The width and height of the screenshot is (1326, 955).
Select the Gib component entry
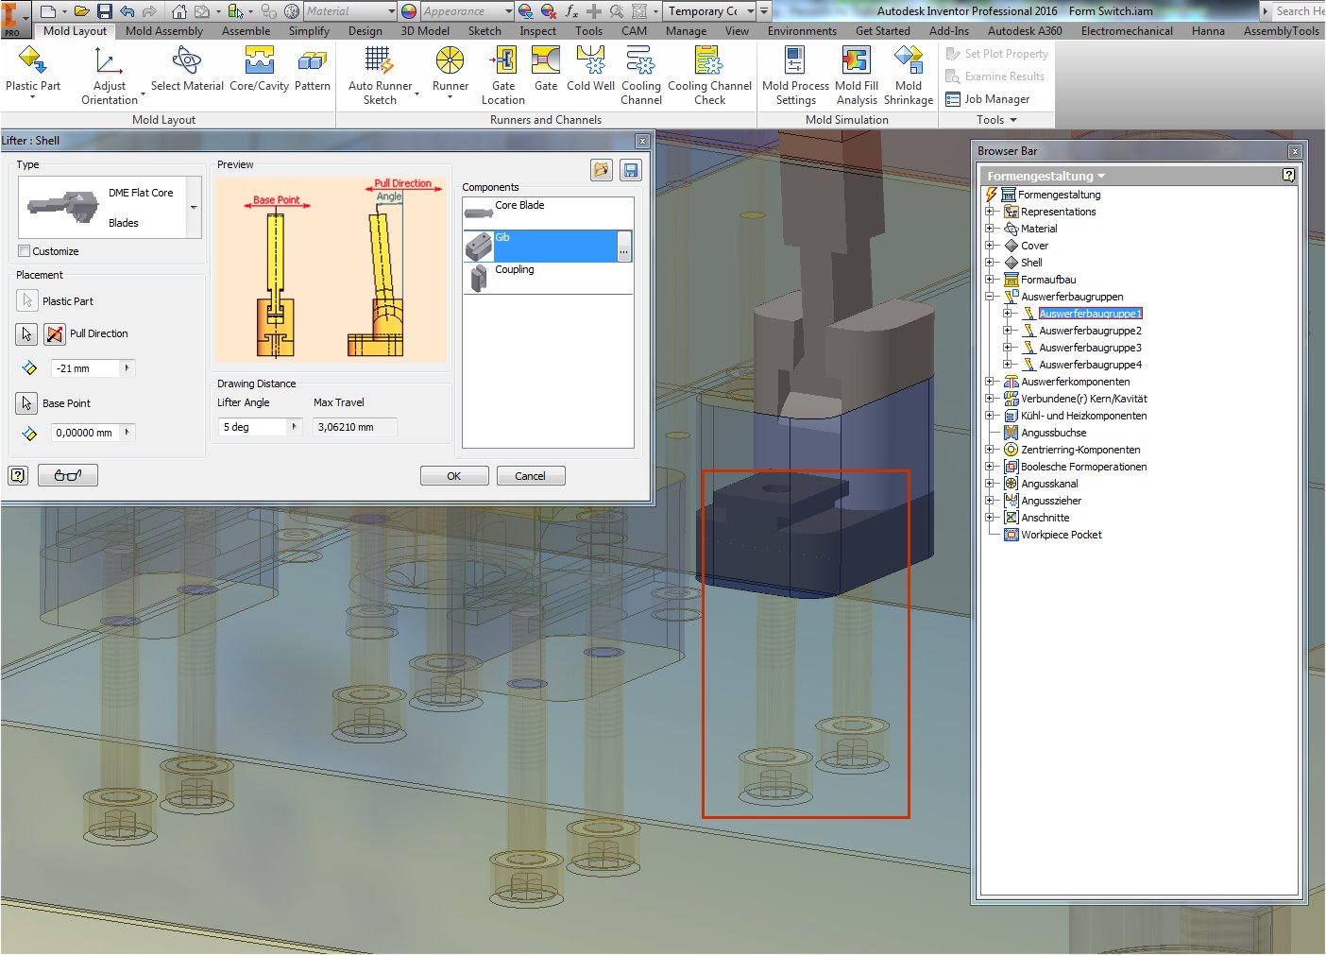click(x=538, y=246)
